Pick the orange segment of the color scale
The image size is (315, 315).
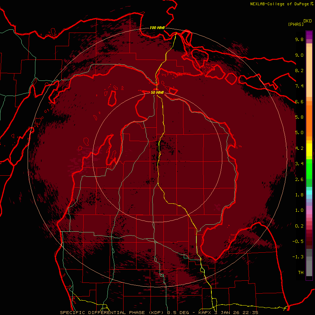pos(309,120)
